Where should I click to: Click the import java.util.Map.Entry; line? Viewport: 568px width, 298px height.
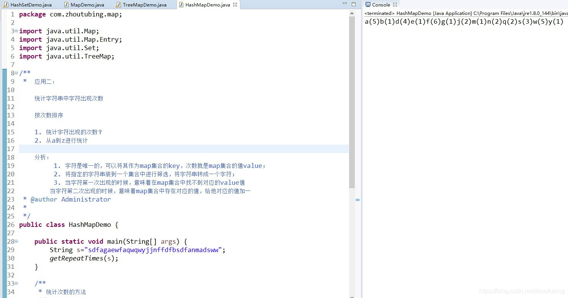[x=70, y=39]
